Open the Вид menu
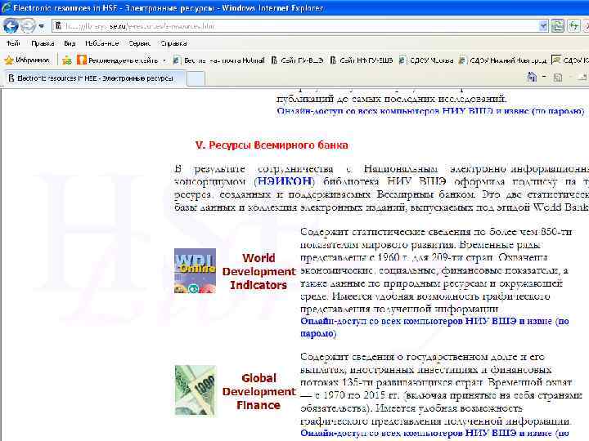 (x=70, y=43)
